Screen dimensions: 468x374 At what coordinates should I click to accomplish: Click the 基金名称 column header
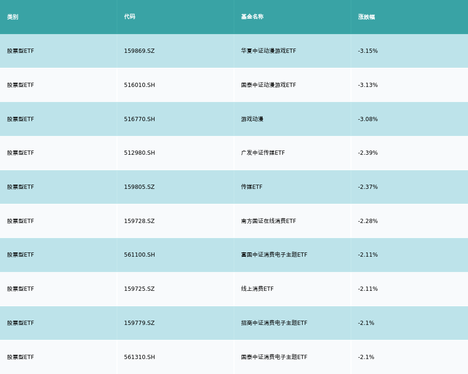pos(252,17)
